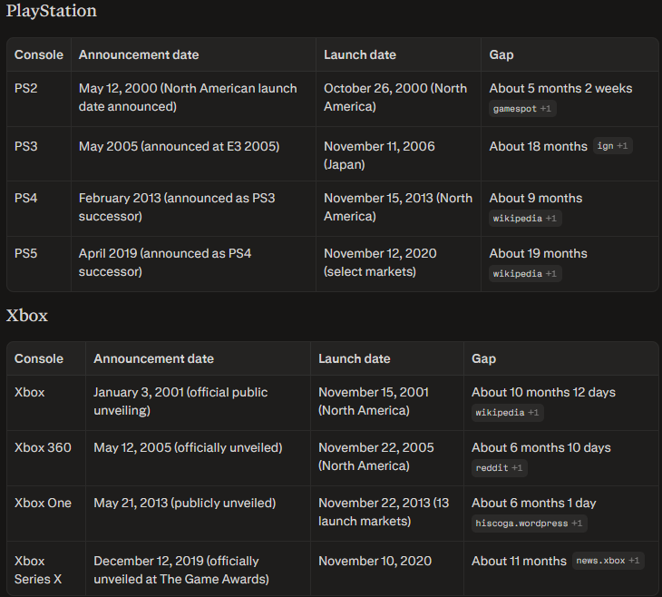Click 'October 26, 2000 (North America)' launch cell

coord(398,99)
